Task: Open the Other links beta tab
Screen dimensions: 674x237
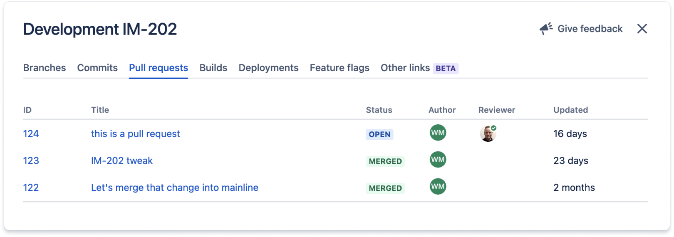Action: (419, 68)
